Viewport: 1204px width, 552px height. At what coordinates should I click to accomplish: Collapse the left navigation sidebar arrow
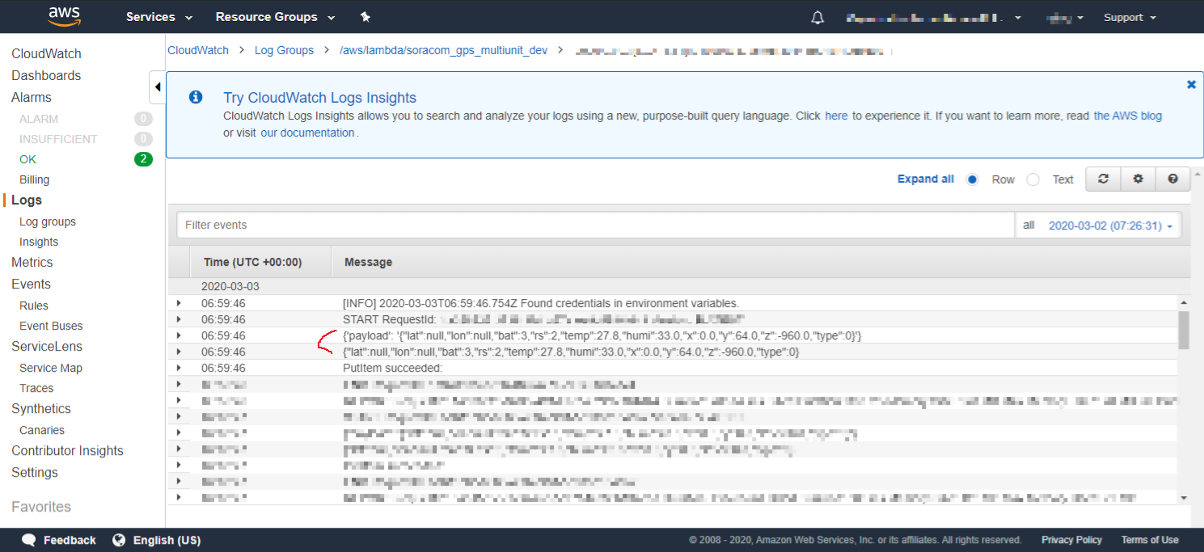pyautogui.click(x=158, y=87)
